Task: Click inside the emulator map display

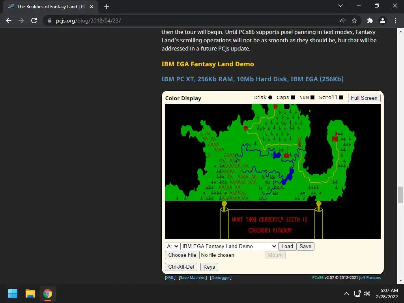Action: pos(273,171)
